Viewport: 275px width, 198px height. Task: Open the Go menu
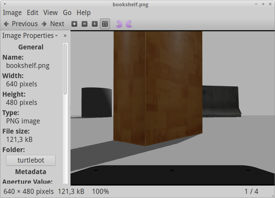pyautogui.click(x=67, y=13)
